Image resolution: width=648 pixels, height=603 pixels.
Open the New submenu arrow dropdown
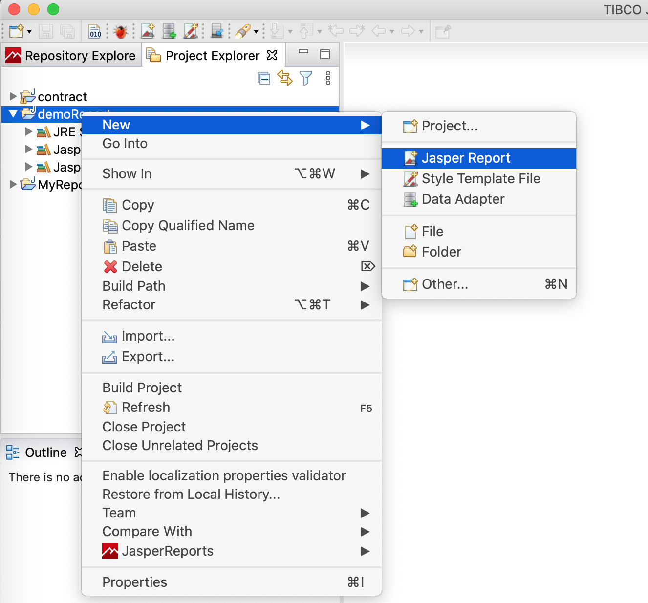(366, 125)
